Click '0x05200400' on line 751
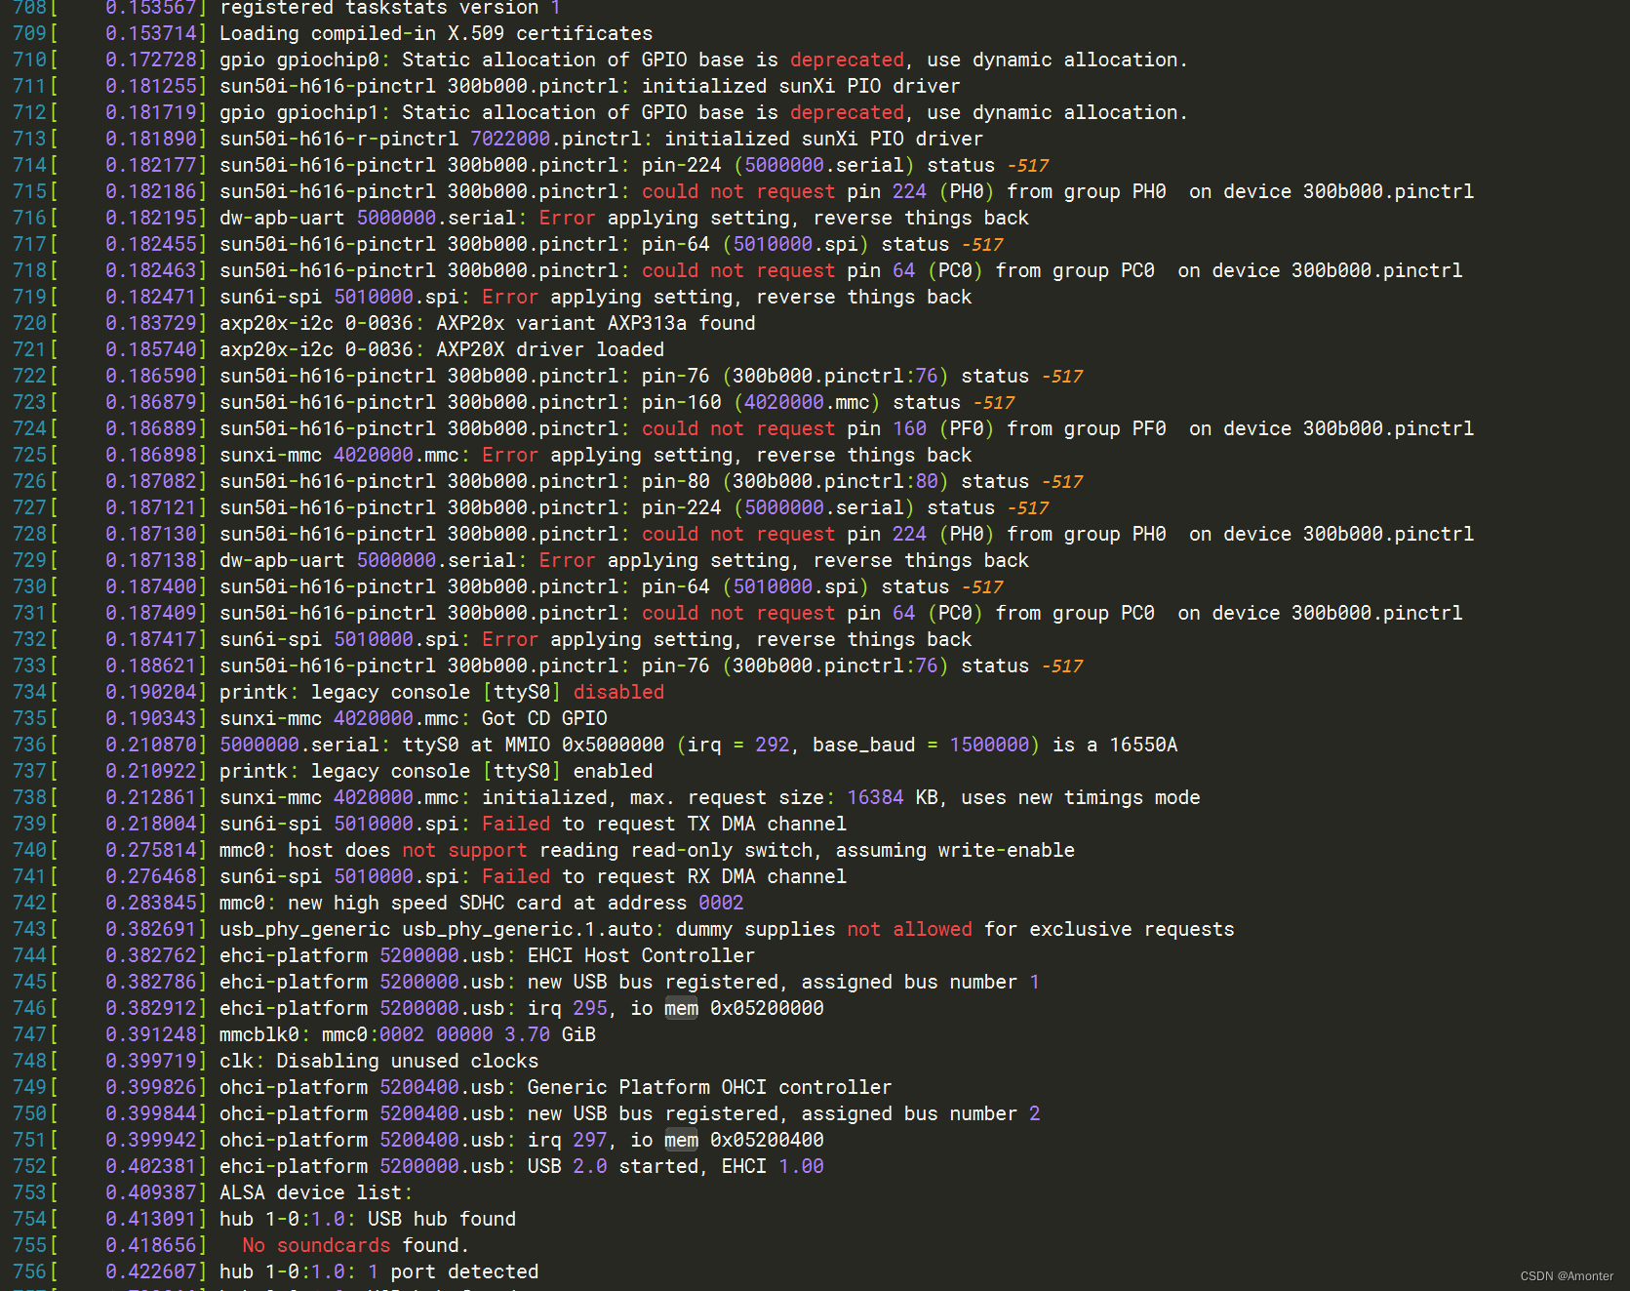1630x1291 pixels. point(767,1140)
